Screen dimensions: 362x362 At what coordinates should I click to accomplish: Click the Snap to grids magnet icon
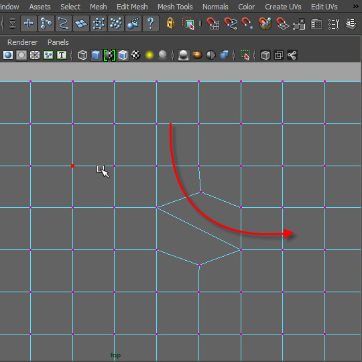click(213, 23)
